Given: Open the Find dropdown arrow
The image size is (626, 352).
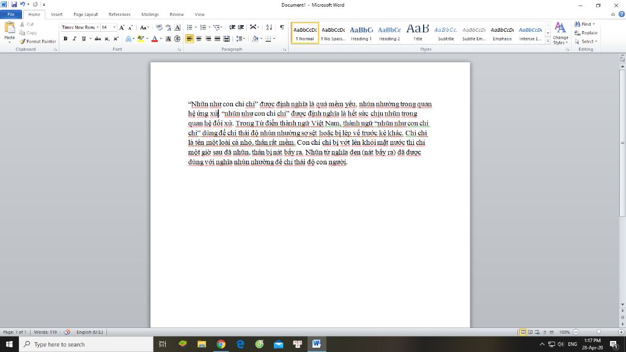Looking at the screenshot, I should [x=594, y=24].
